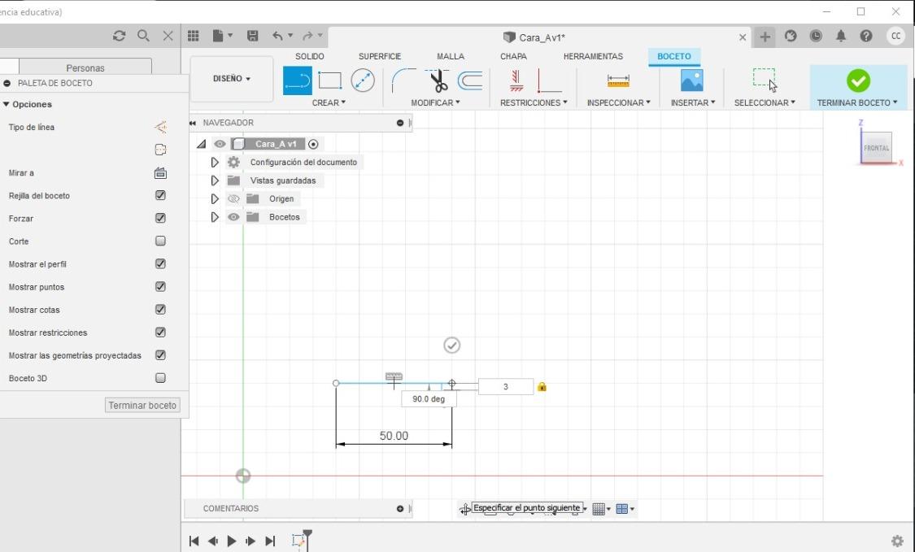Image resolution: width=915 pixels, height=552 pixels.
Task: Click the line length input field
Action: click(x=505, y=386)
